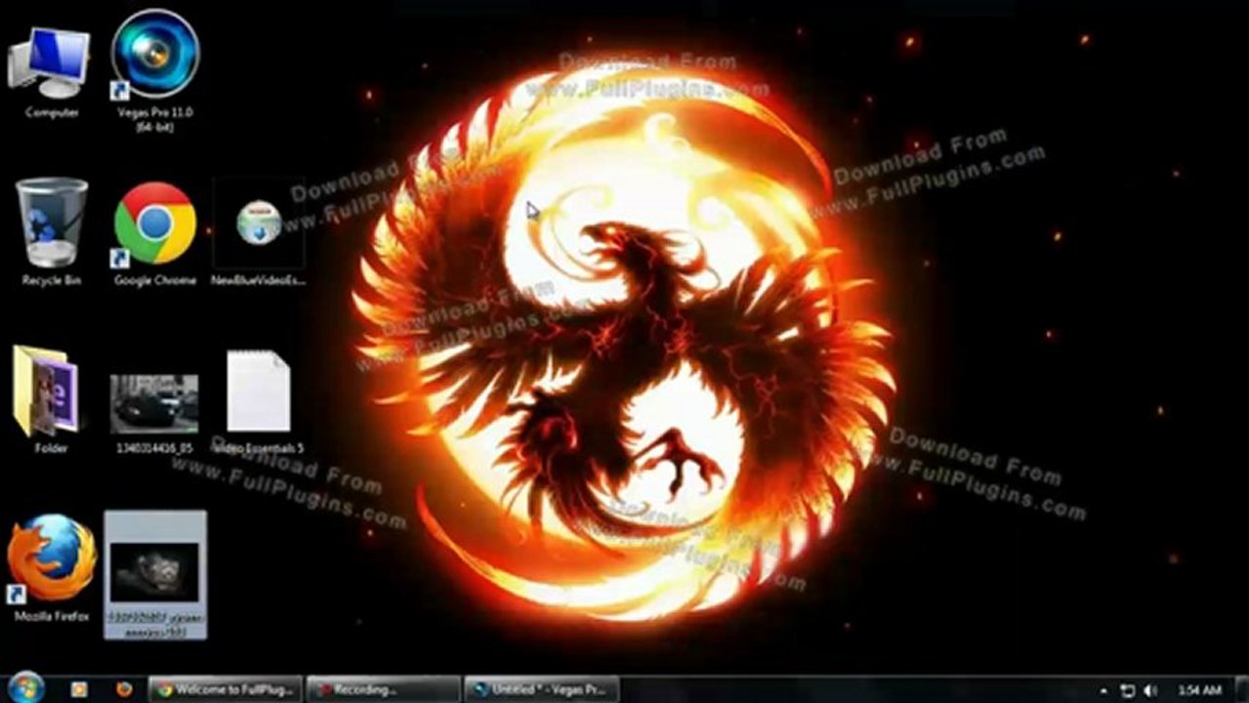
Task: Switch to Untitled Vegas Pro taskbar window
Action: pos(541,689)
